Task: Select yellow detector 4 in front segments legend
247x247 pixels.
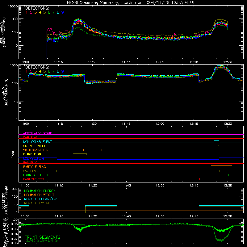Action: pyautogui.click(x=40, y=12)
